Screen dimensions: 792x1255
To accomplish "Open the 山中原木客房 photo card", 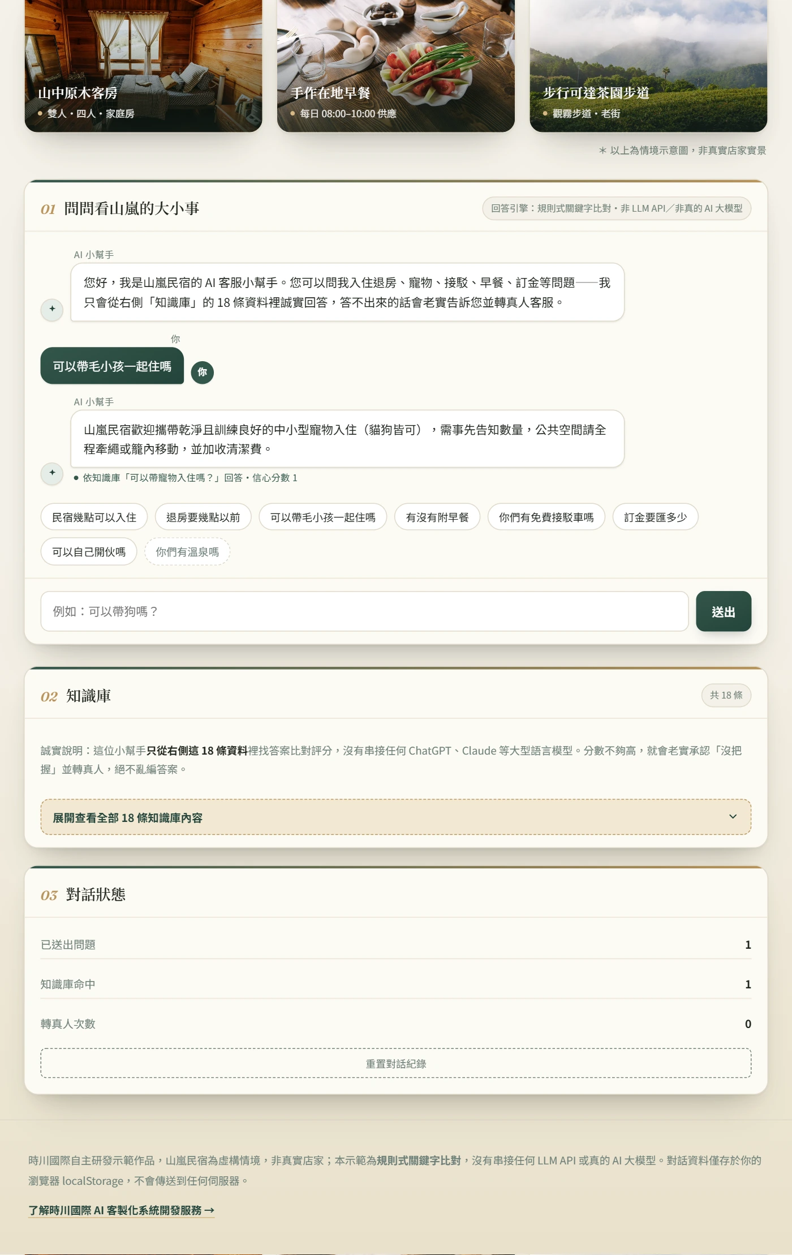I will click(144, 66).
